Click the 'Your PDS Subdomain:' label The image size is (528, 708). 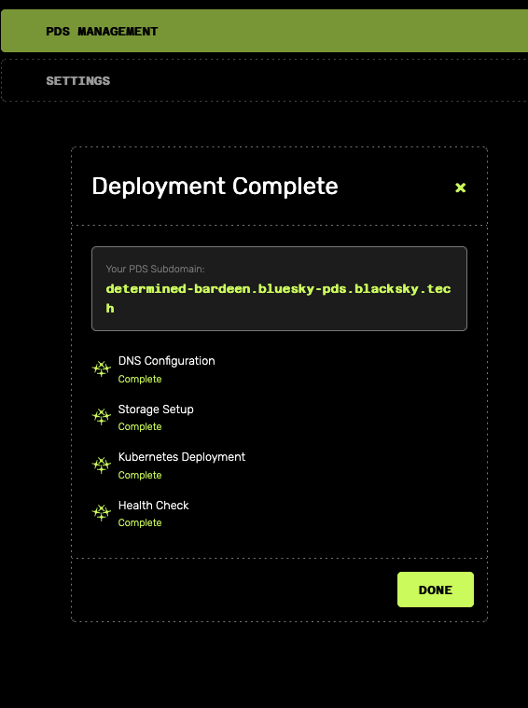(155, 269)
